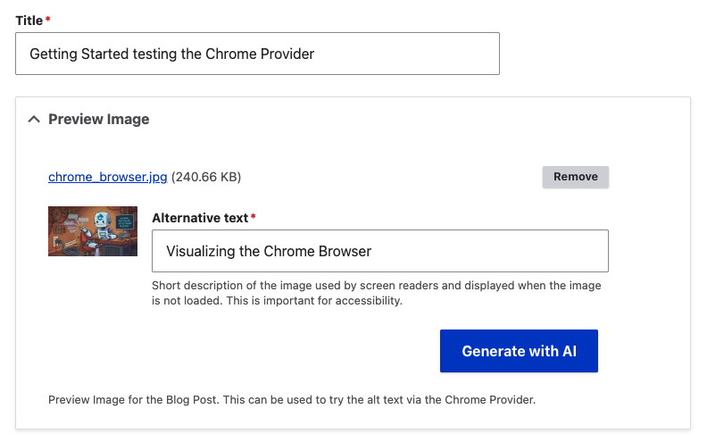Click the Generate with AI button
The width and height of the screenshot is (707, 434).
point(519,351)
